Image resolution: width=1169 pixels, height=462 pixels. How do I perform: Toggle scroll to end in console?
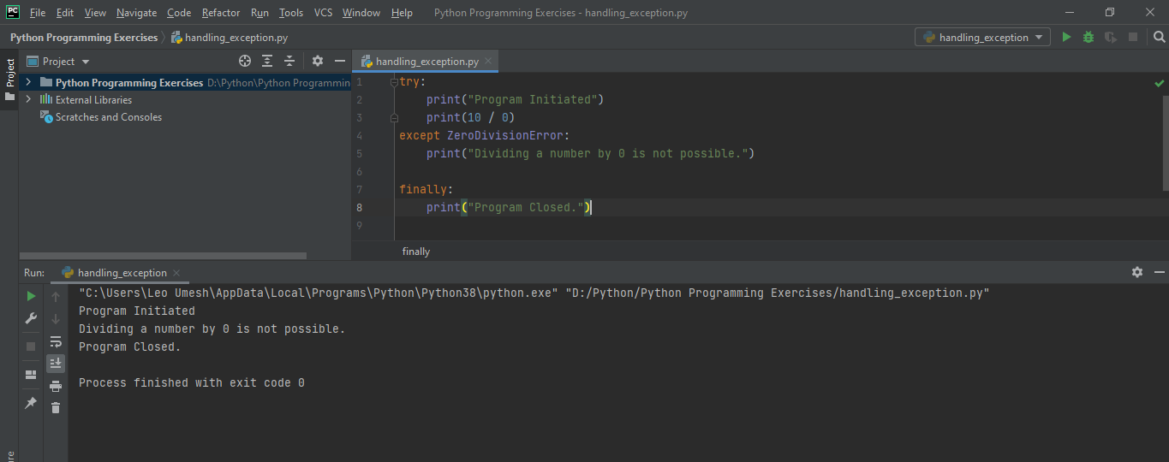pyautogui.click(x=56, y=364)
